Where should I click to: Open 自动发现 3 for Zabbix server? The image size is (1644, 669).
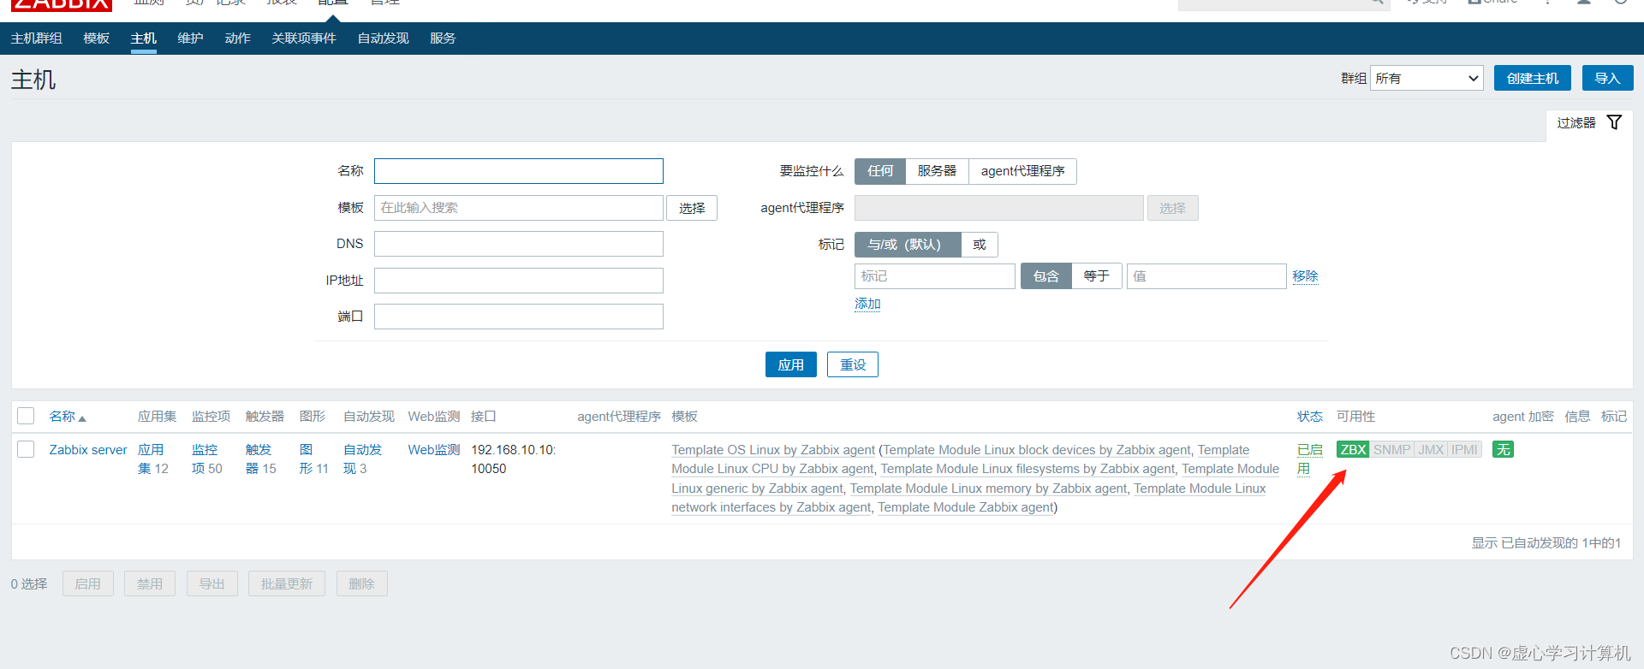point(363,459)
